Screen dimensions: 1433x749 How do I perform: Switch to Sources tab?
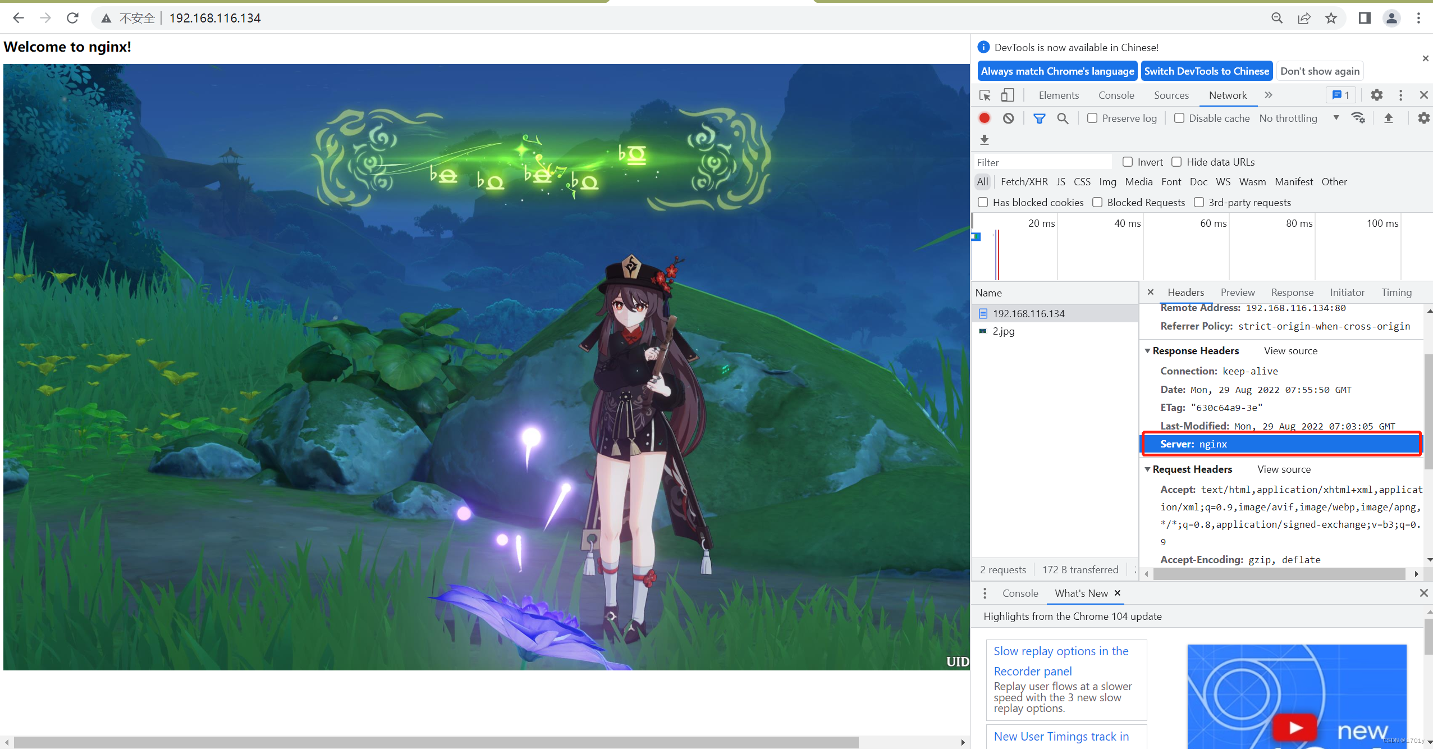(1171, 95)
